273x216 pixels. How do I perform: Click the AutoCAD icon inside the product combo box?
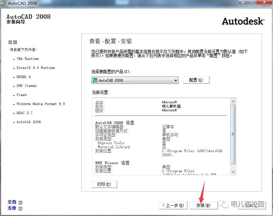95,80
